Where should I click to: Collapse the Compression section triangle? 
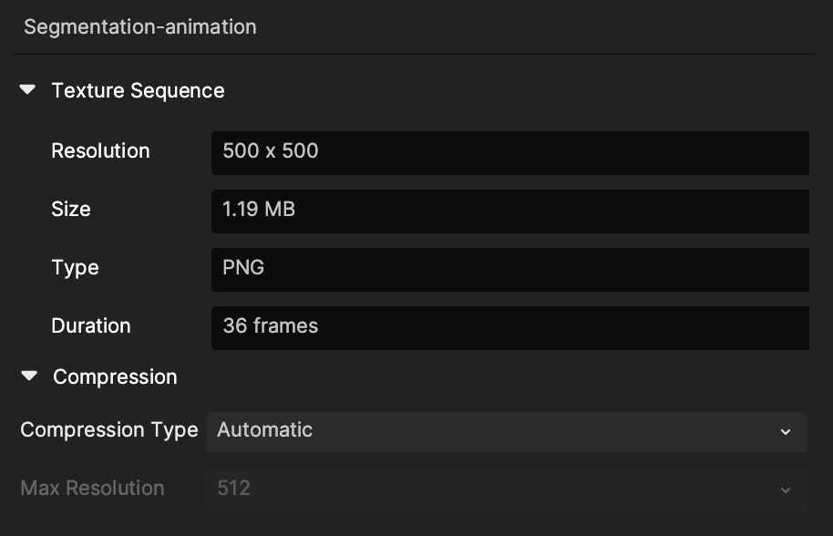coord(29,376)
